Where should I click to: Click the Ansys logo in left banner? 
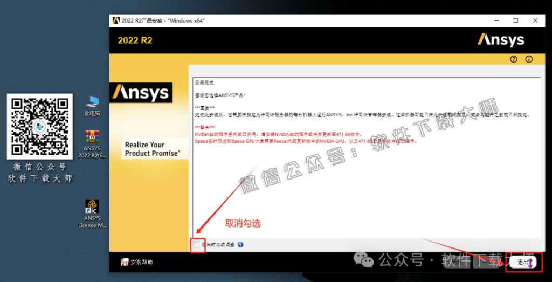141,93
